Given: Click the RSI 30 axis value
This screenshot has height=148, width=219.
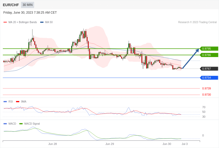Looking at the screenshot, I should pyautogui.click(x=204, y=117).
